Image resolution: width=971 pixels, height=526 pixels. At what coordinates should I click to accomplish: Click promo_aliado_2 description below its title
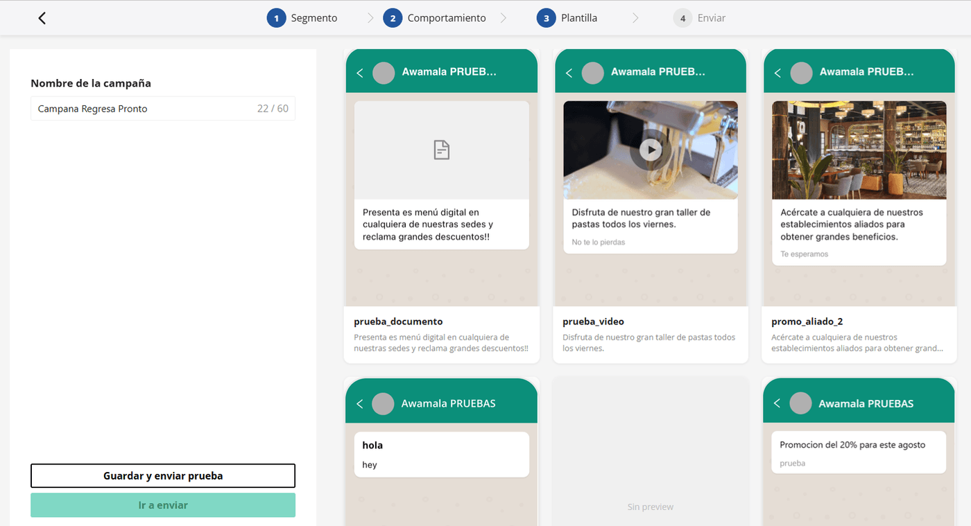(857, 343)
